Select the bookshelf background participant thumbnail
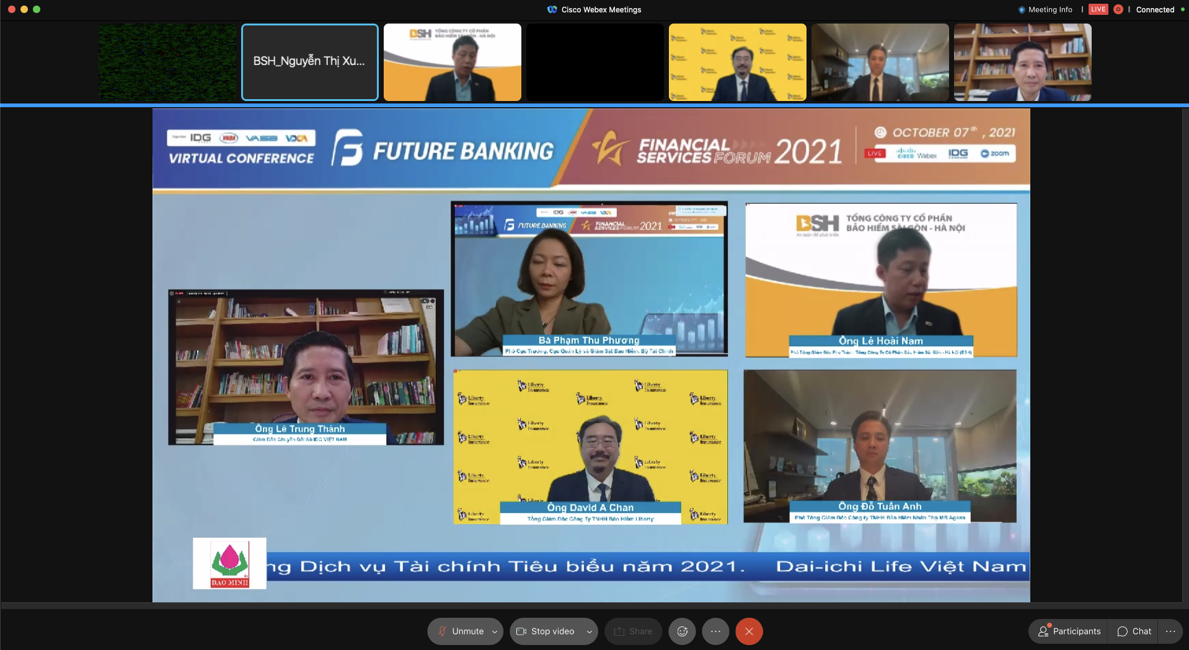 pos(1023,62)
